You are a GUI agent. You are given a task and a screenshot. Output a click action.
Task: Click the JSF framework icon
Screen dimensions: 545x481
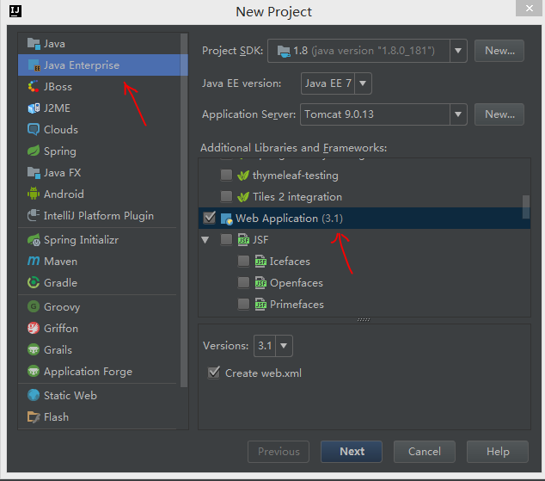pos(243,239)
